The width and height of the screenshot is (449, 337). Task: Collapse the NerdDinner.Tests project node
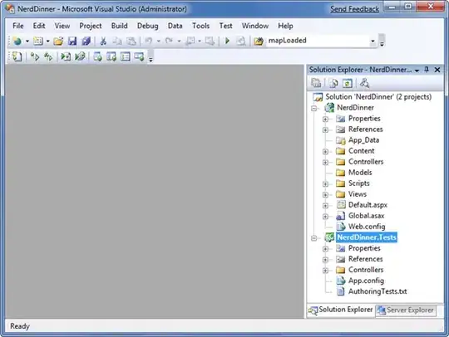point(314,238)
